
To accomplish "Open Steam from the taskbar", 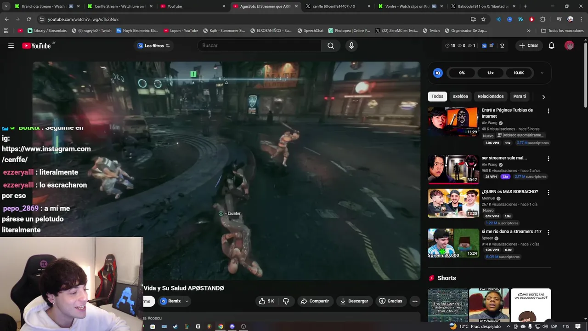I will point(175,326).
